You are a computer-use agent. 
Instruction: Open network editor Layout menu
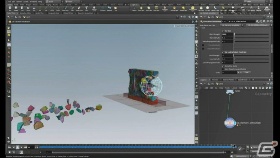click(x=234, y=88)
